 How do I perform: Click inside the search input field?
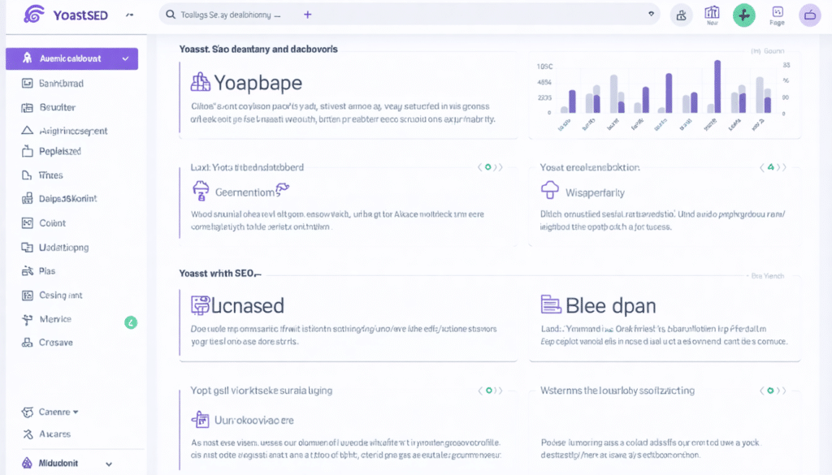pos(409,15)
